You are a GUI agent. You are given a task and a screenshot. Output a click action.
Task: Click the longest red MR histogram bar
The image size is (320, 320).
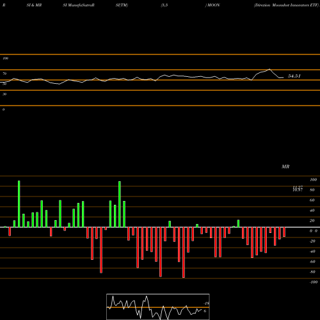184,252
